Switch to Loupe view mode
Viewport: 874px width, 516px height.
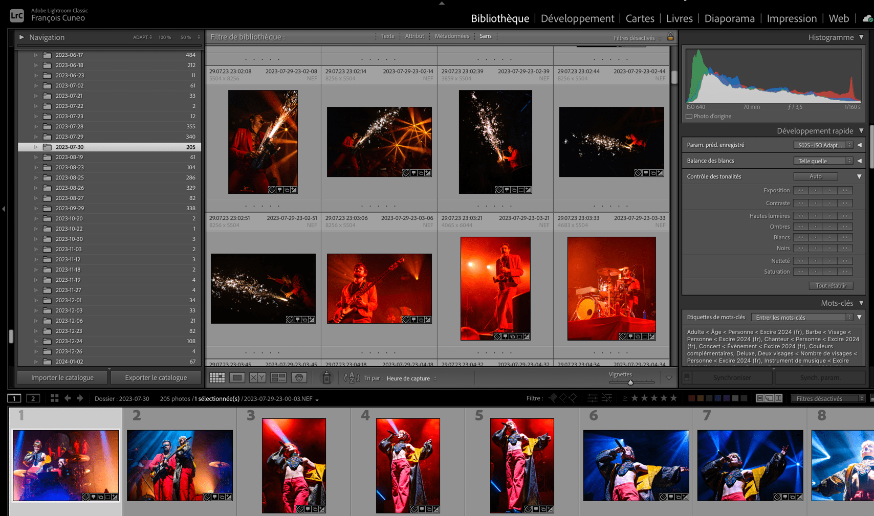237,378
